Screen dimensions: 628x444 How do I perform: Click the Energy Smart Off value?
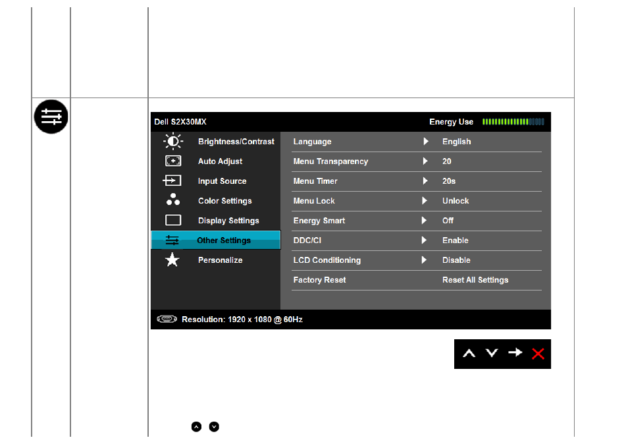point(448,221)
